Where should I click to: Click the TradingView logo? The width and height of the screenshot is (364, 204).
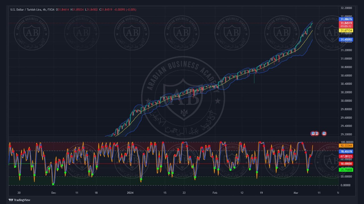point(19,200)
